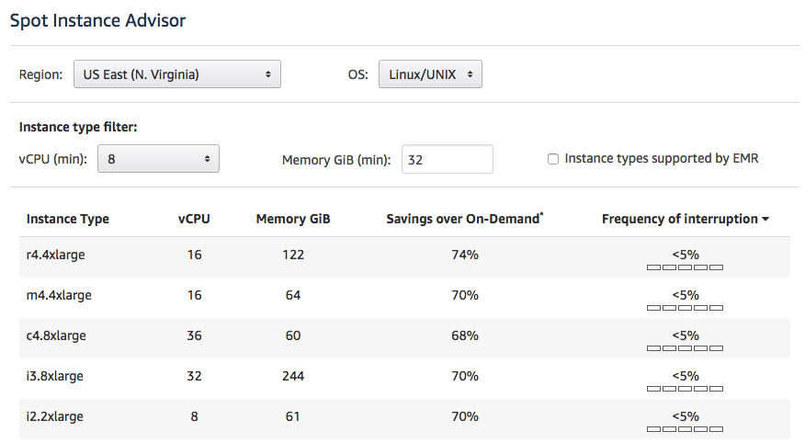
Task: Sort by the vCPU column header
Action: [194, 219]
